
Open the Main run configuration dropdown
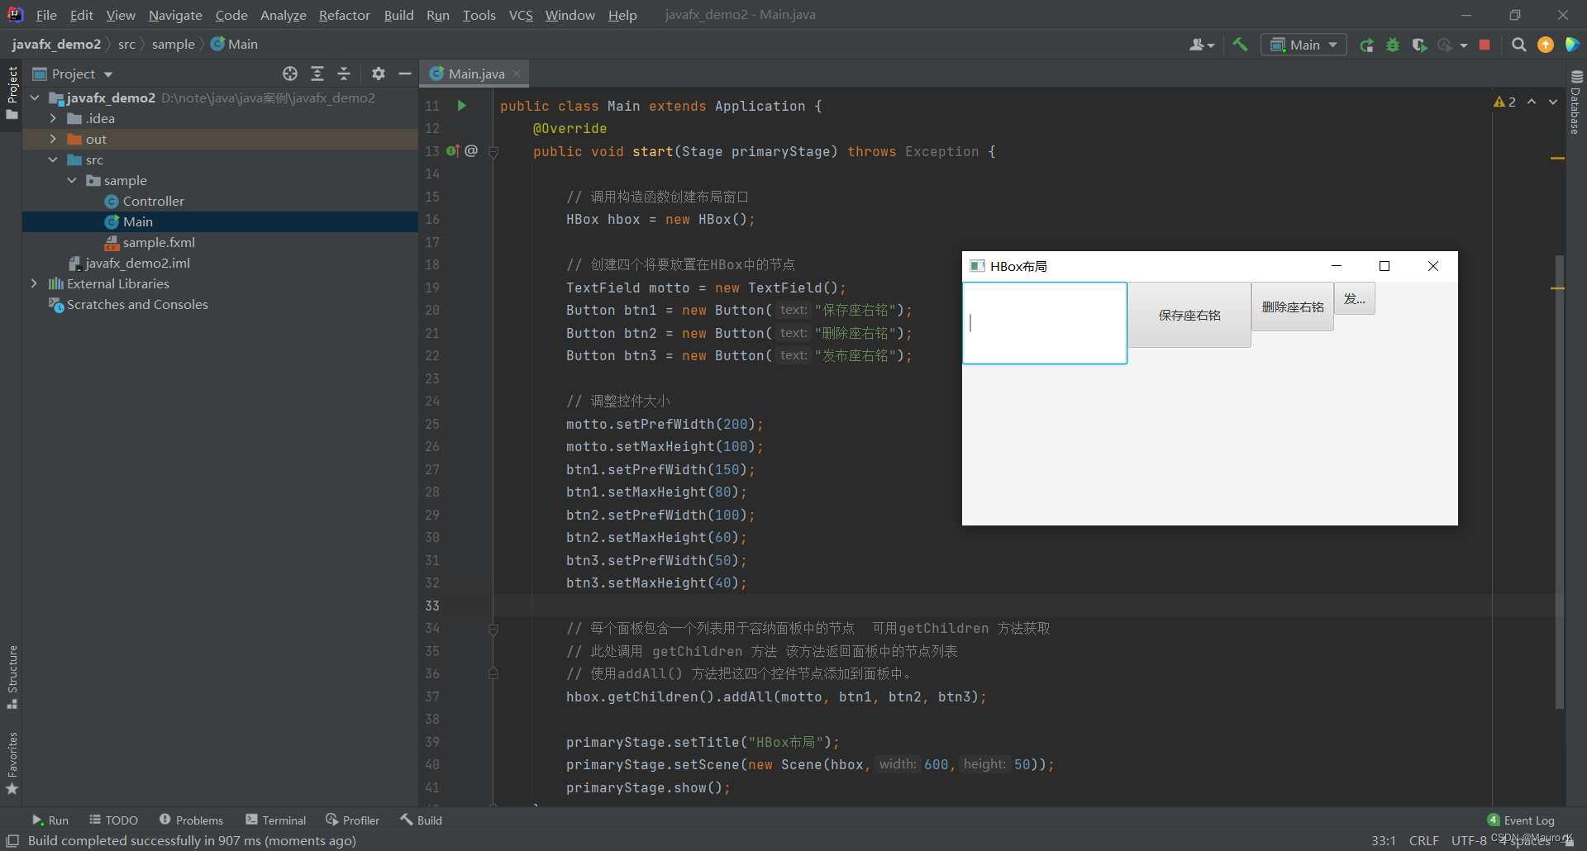[1303, 45]
